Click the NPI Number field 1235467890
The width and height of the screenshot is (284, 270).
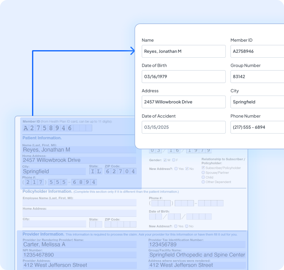point(79,255)
